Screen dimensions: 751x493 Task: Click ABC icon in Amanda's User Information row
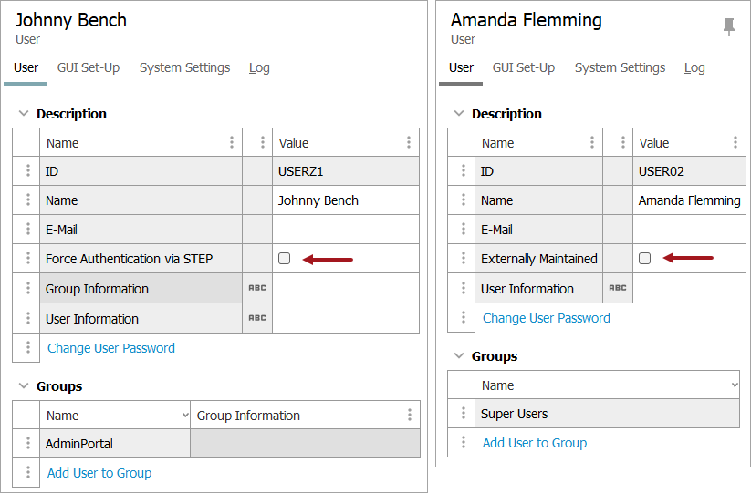[x=618, y=288]
